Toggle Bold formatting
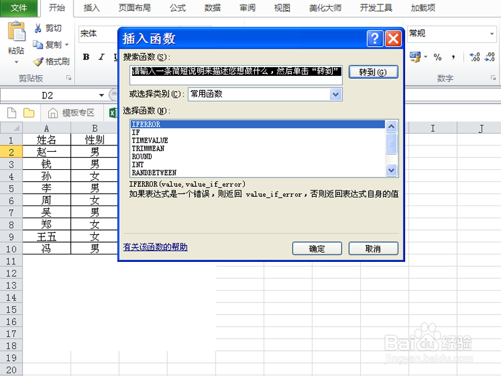Viewport: 501px width, 376px height. (x=86, y=57)
